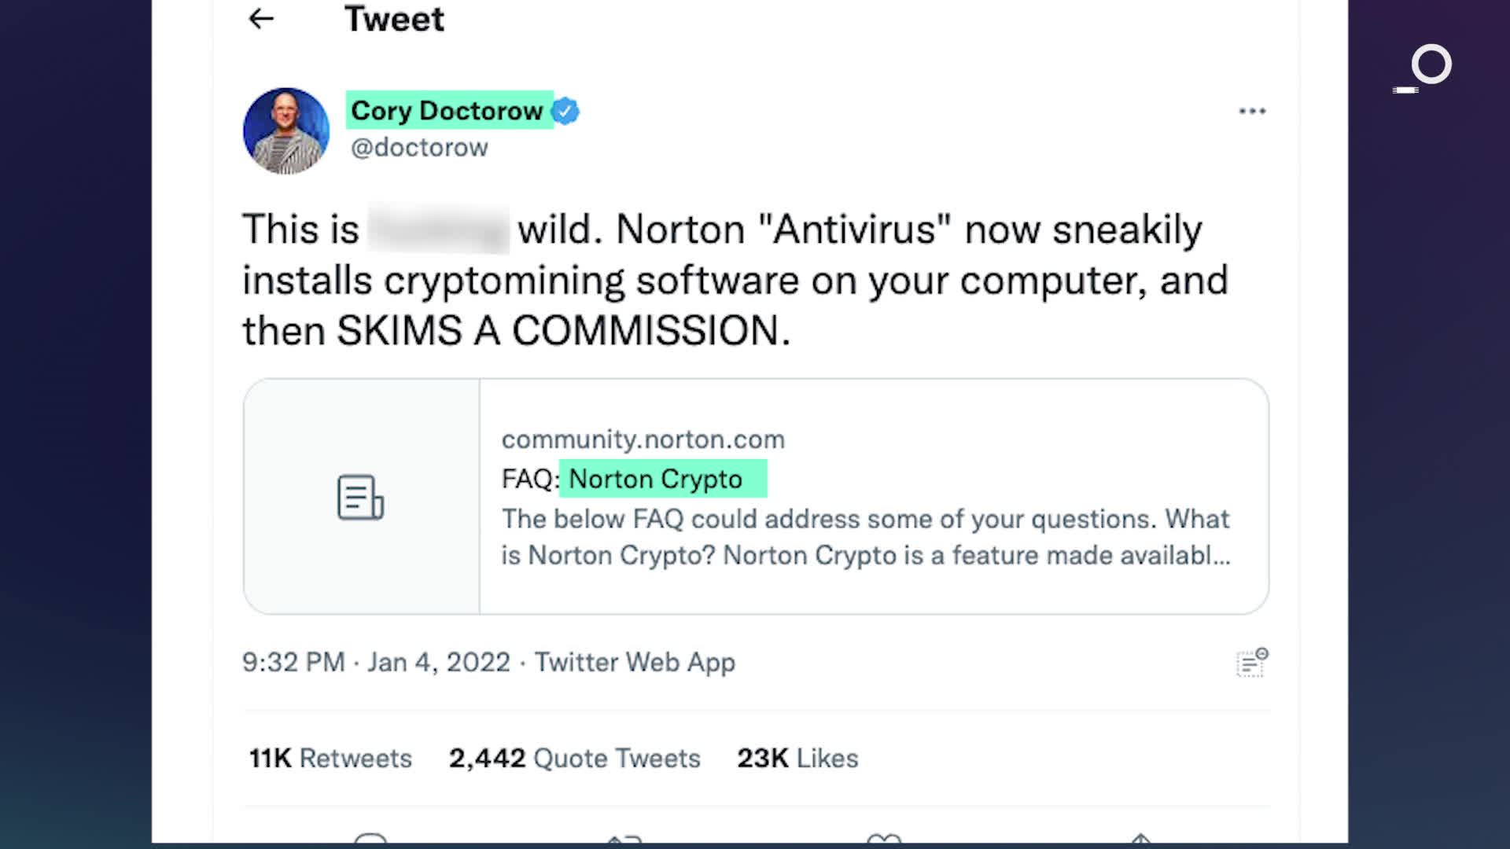Click the community.norton.com domain text
The height and width of the screenshot is (849, 1510).
(x=643, y=439)
